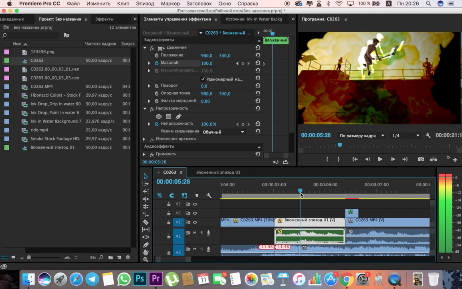Open timeline display settings wrench
This screenshot has width=462, height=289.
click(x=209, y=195)
